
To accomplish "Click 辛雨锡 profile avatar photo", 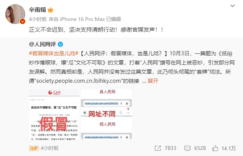I will tap(15, 14).
